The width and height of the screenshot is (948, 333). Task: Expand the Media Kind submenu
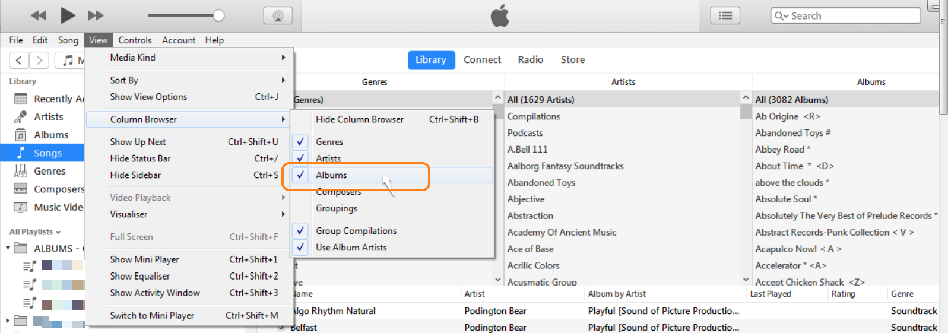[x=190, y=58]
